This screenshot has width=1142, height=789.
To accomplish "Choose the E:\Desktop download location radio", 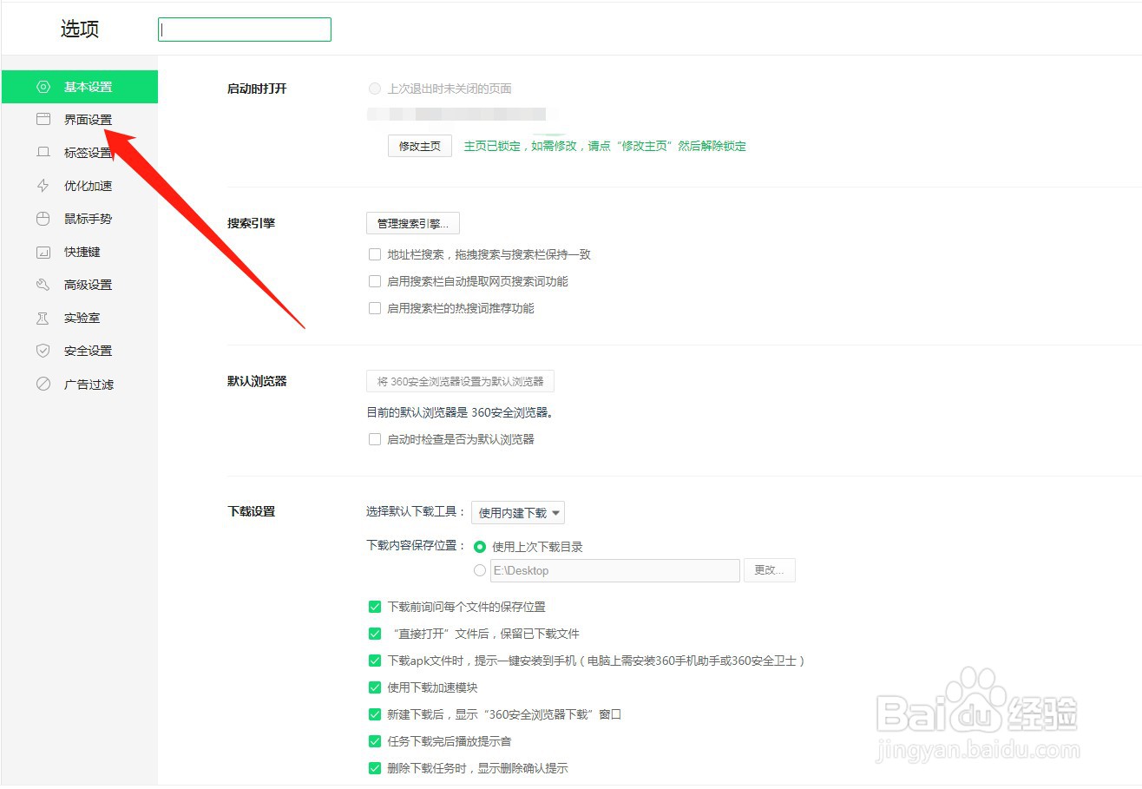I will pyautogui.click(x=480, y=570).
